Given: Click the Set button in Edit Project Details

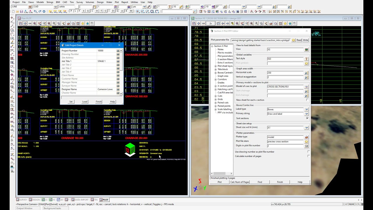Looking at the screenshot, I should 71,102.
